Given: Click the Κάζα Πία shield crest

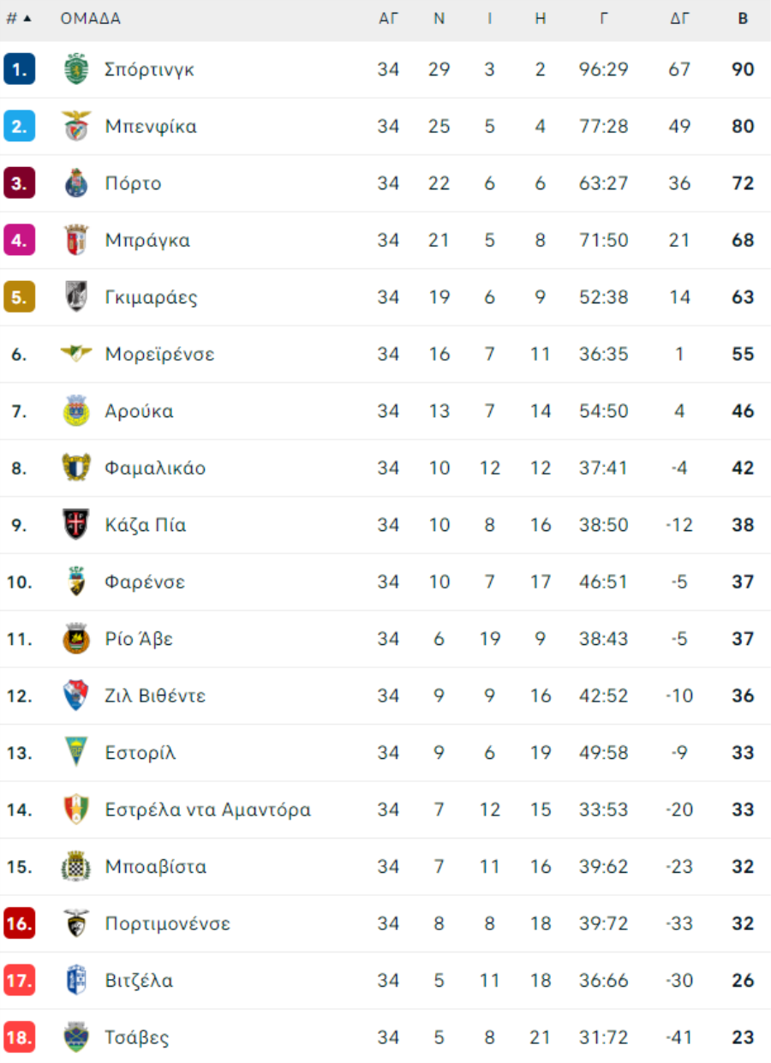Looking at the screenshot, I should tap(76, 524).
